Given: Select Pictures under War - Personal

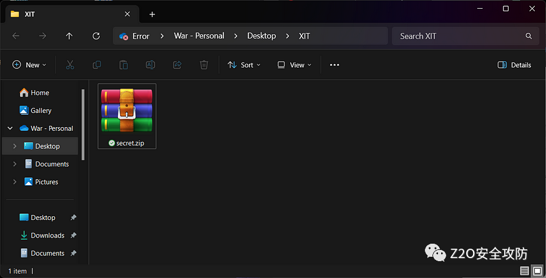Looking at the screenshot, I should (x=41, y=181).
